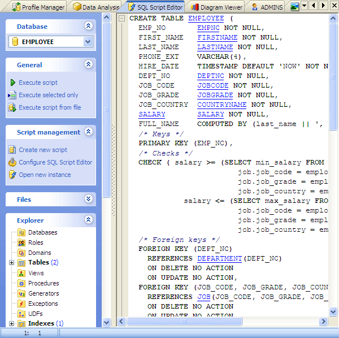Viewport: 339px width, 338px height.
Task: Click the Configure SQL Script Editor icon
Action: 12,162
